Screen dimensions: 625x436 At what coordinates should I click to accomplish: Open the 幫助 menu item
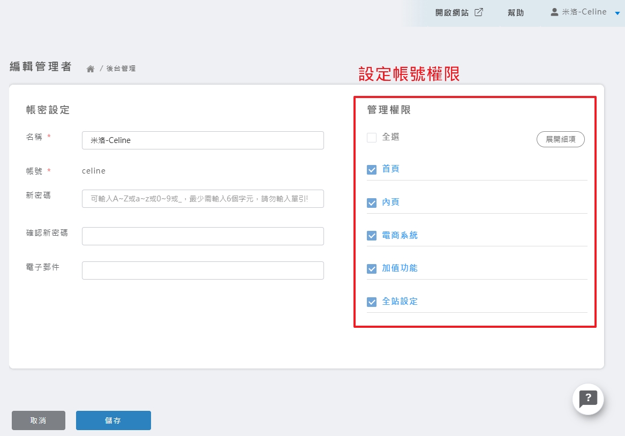point(516,13)
